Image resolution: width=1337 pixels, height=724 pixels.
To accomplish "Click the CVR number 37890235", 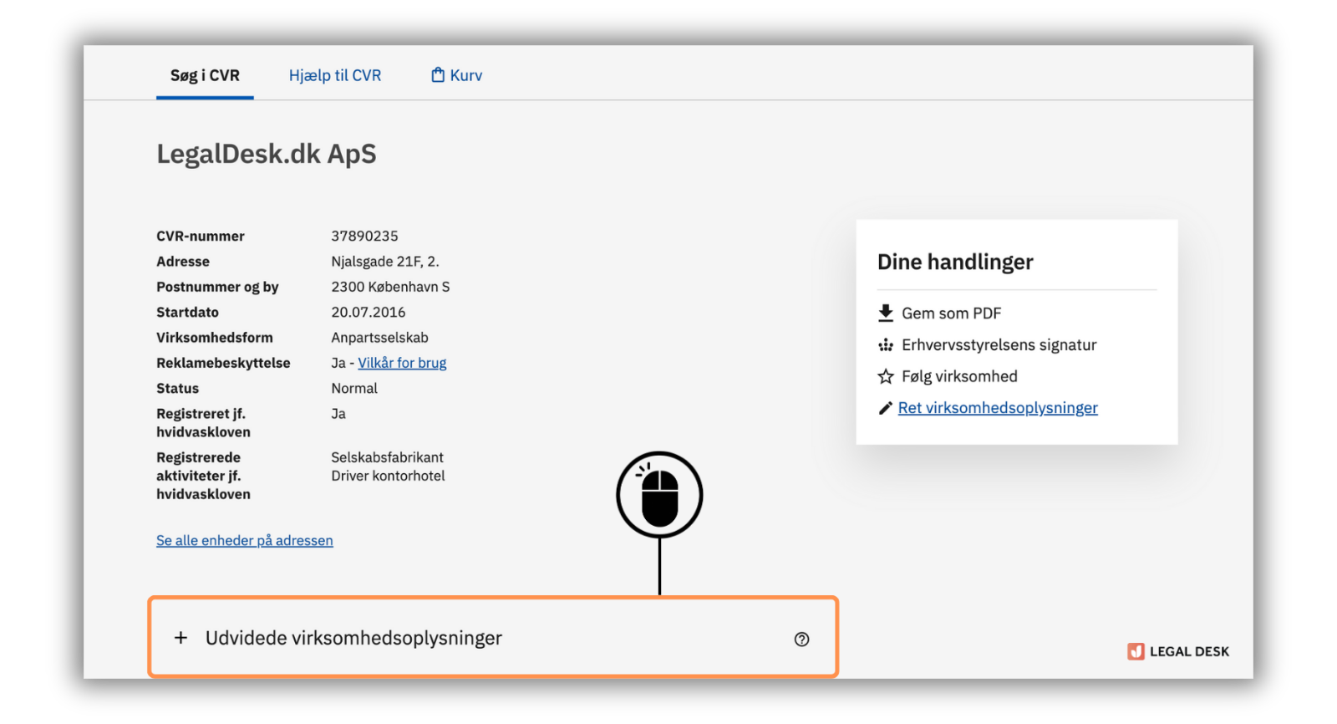I will click(364, 237).
